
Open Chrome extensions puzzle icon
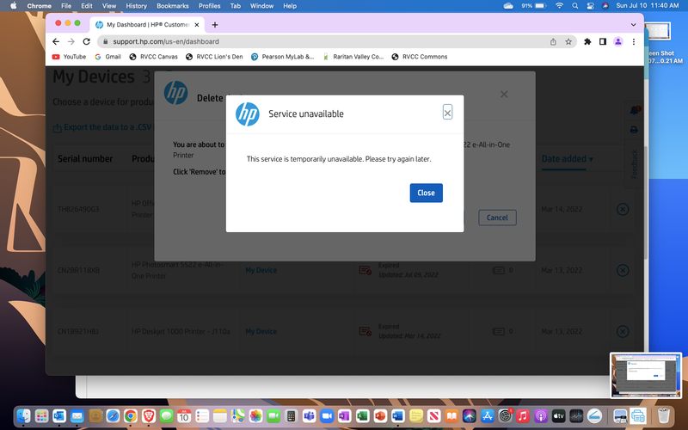coord(587,41)
